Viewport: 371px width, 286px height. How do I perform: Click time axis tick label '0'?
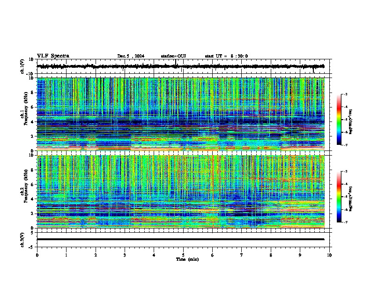(x=37, y=255)
